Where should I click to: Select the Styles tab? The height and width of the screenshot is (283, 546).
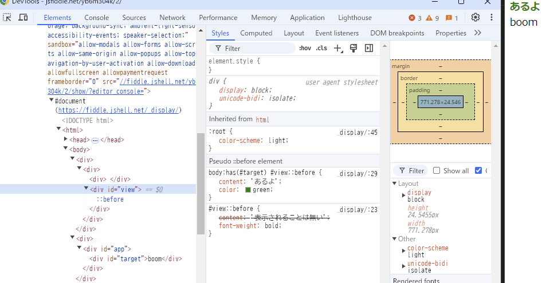coord(220,33)
